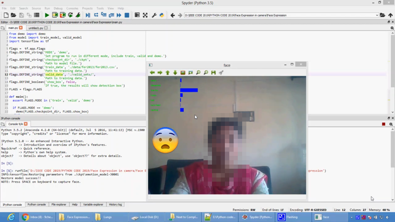Image resolution: width=395 pixels, height=222 pixels.
Task: Go back with the toolbar arrow
Action: point(172,15)
